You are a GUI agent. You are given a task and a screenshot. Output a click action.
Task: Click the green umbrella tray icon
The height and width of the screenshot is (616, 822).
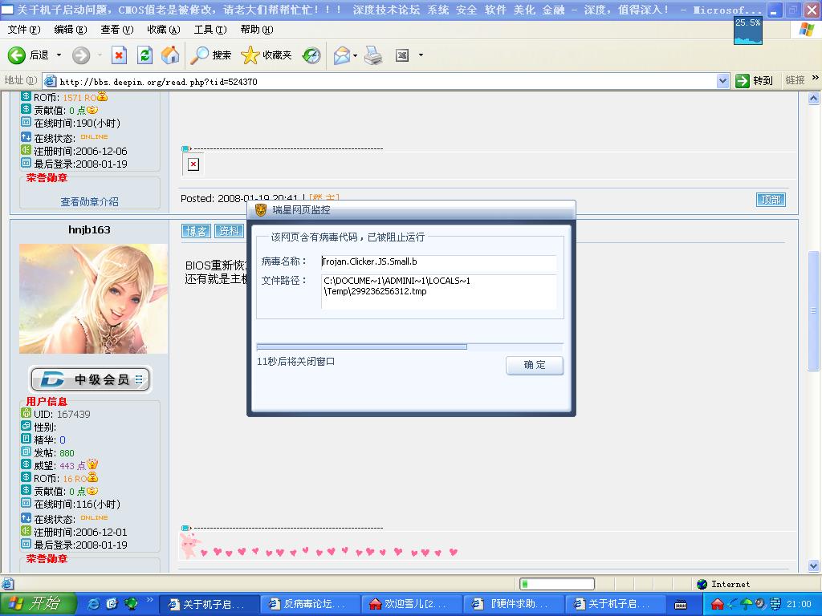click(746, 605)
